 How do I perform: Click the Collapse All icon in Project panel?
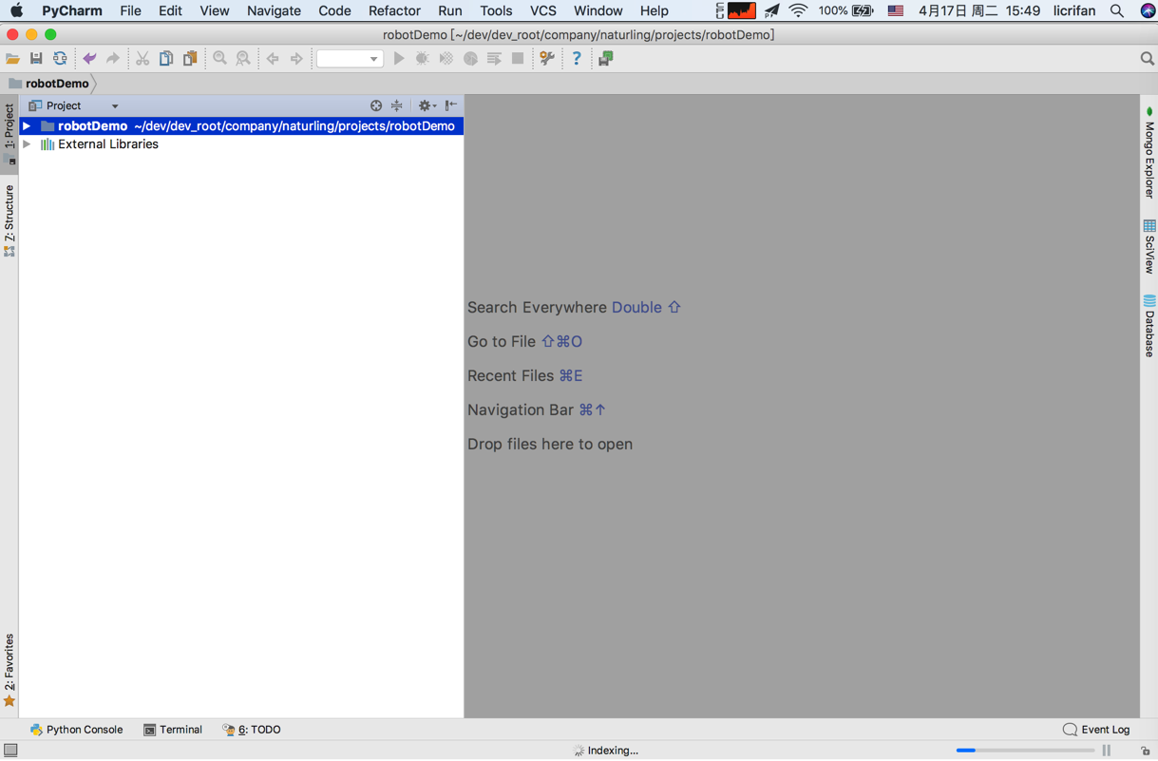pyautogui.click(x=397, y=105)
